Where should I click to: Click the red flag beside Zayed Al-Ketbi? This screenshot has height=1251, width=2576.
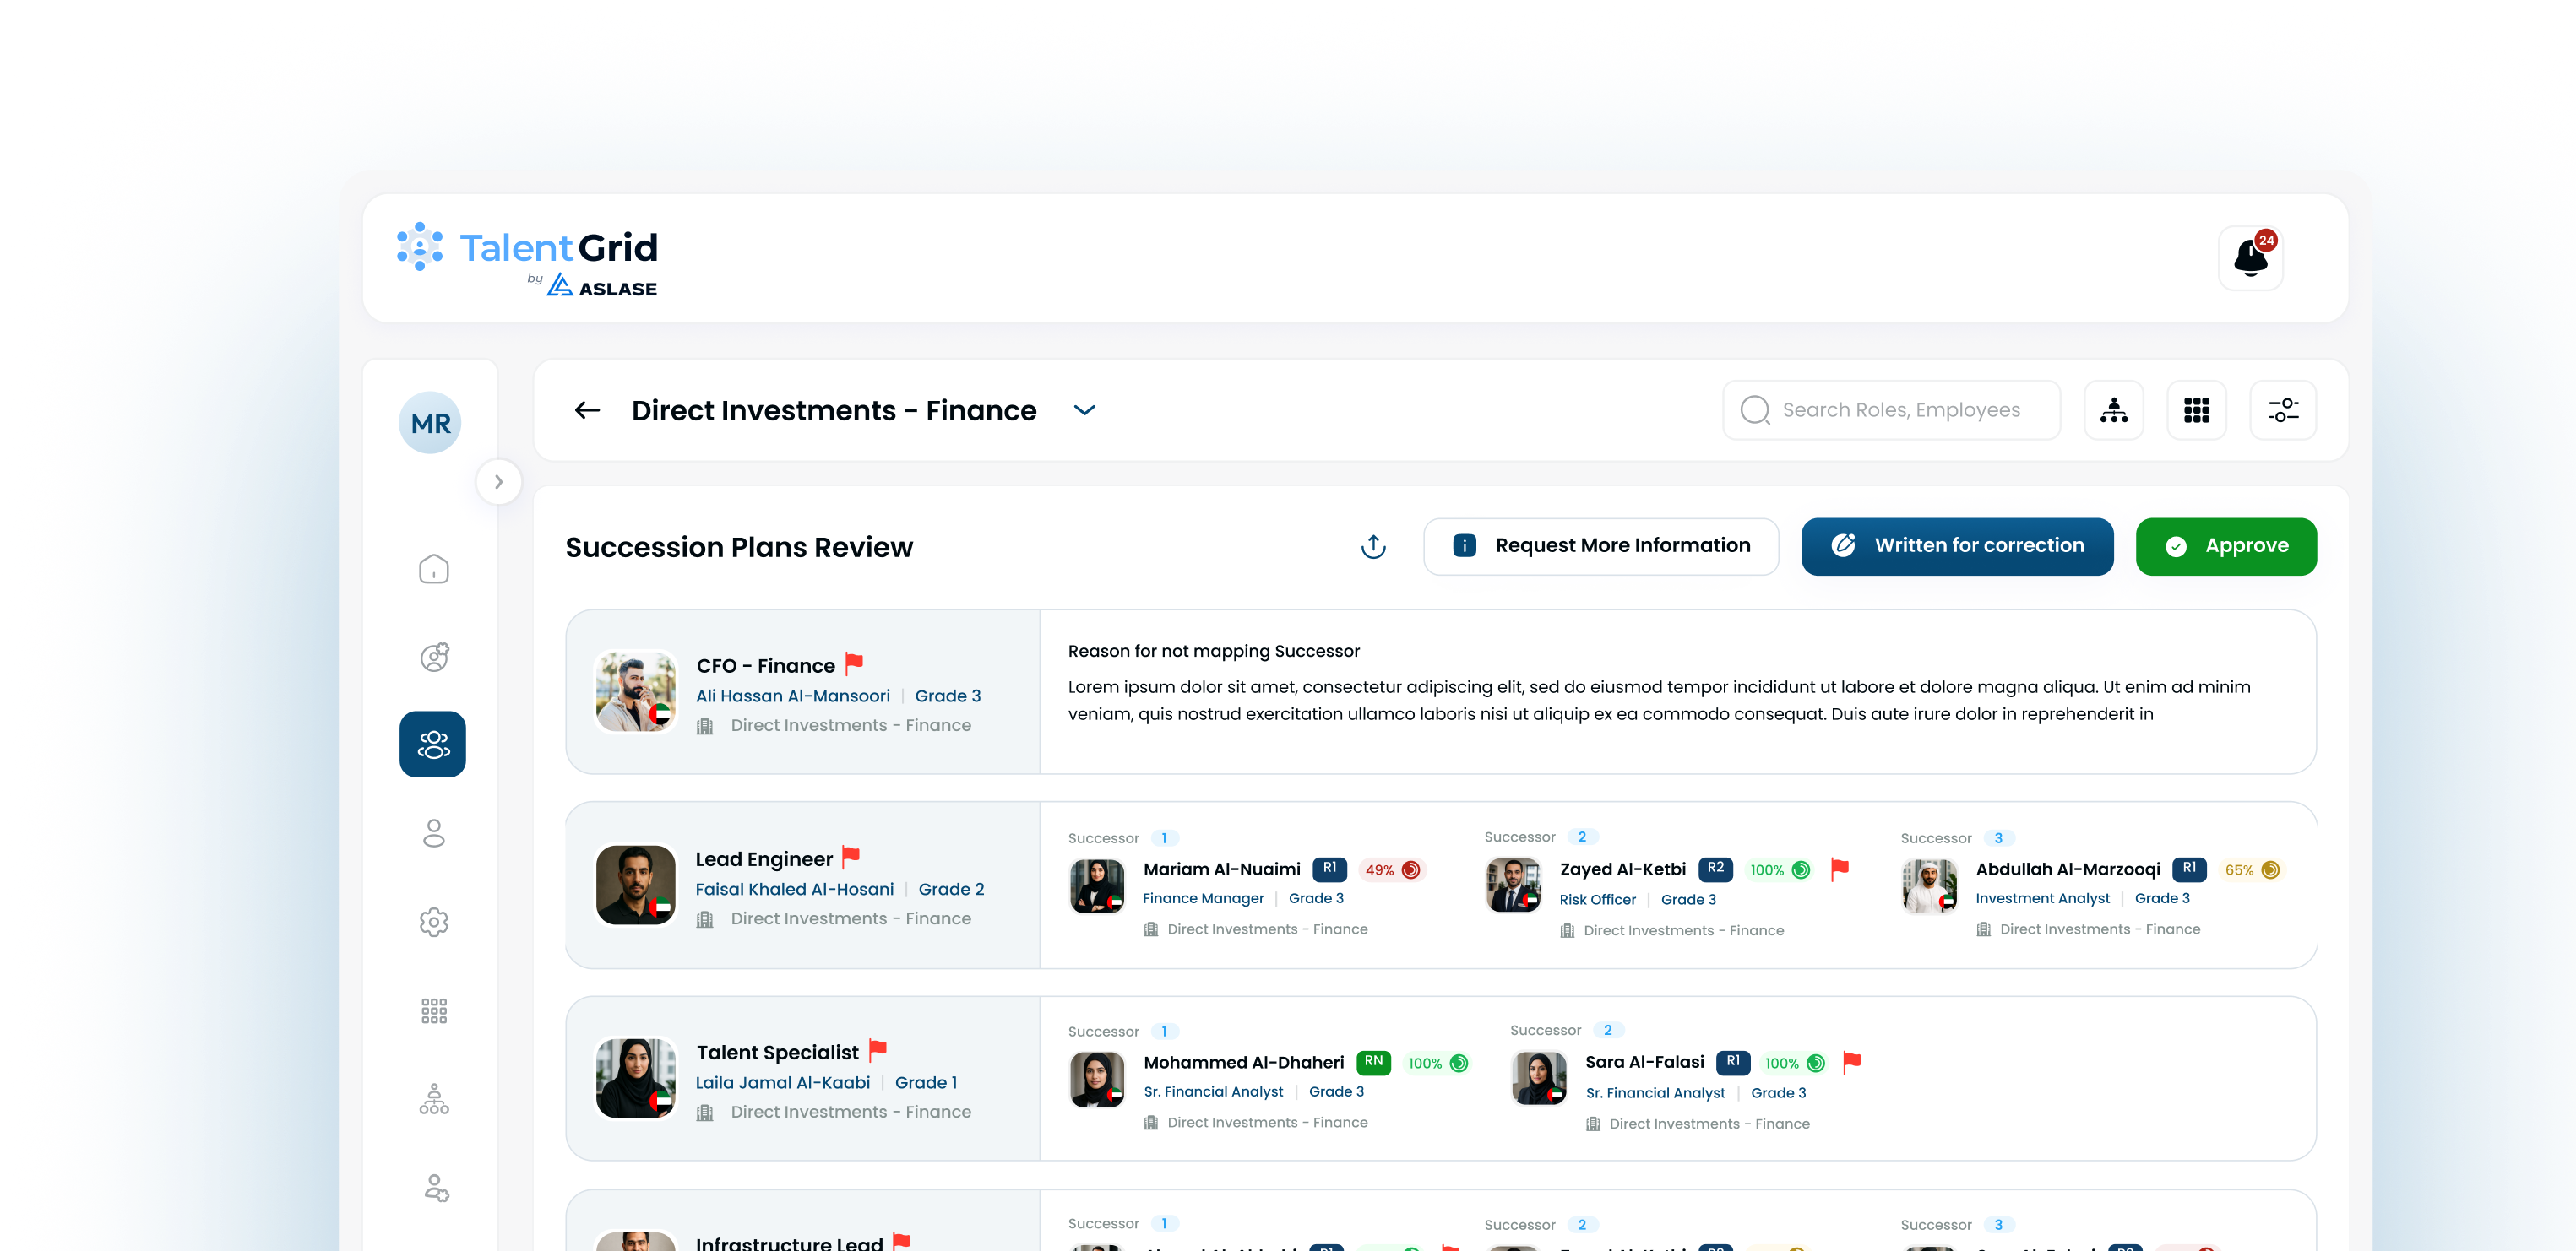[x=1840, y=869]
